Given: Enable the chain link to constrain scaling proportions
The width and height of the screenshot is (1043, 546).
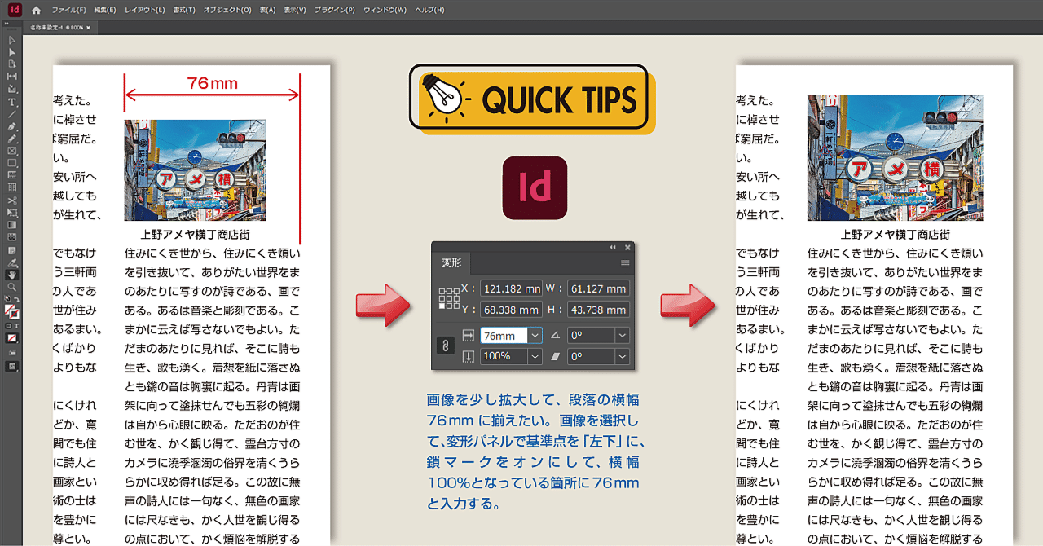Looking at the screenshot, I should [445, 346].
